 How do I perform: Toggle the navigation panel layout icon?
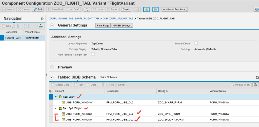click(146, 10)
